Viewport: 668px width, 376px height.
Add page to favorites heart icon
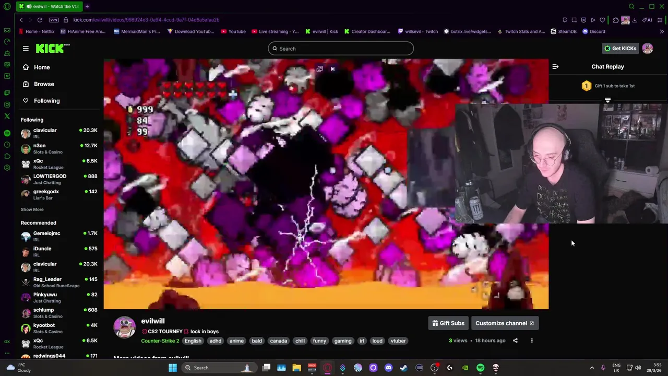tap(602, 20)
